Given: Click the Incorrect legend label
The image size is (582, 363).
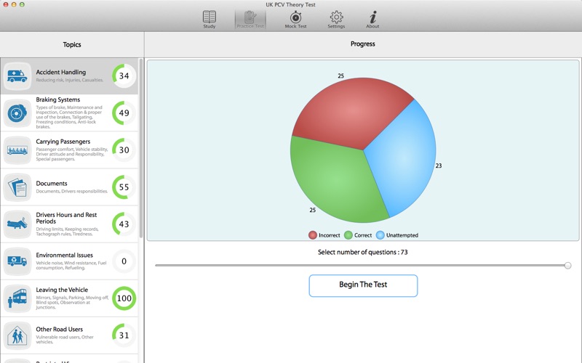Looking at the screenshot, I should (330, 235).
